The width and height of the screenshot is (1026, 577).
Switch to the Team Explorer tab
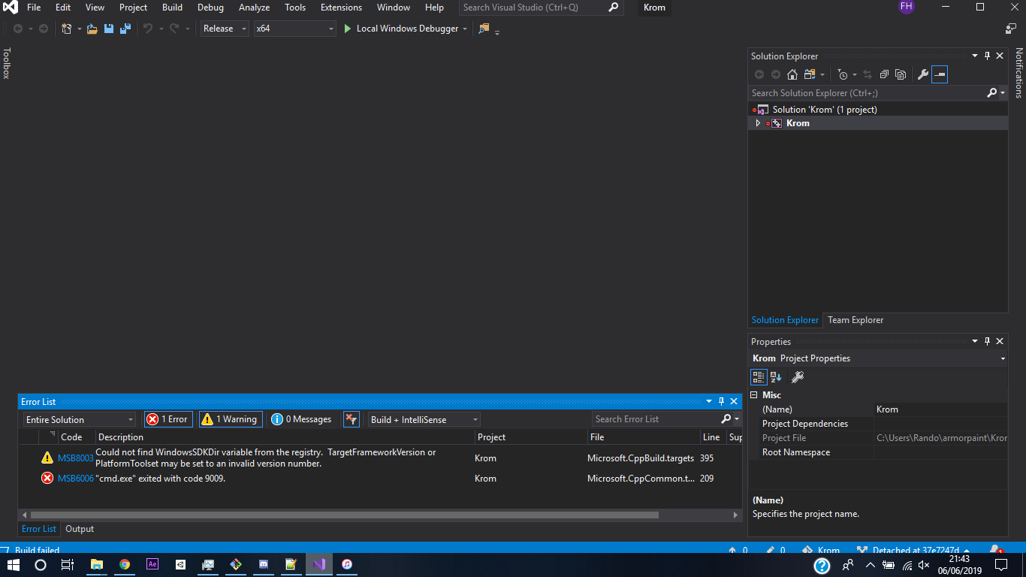(855, 319)
